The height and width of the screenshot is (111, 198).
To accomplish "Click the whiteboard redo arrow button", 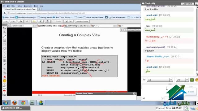I will [27, 21].
